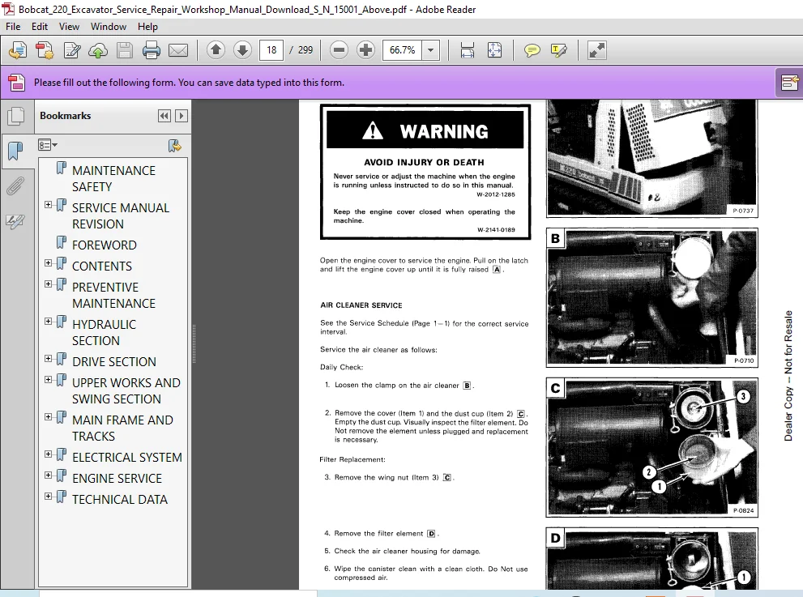Zoom in with the plus button
Viewport: 803px width, 597px height.
click(x=365, y=49)
